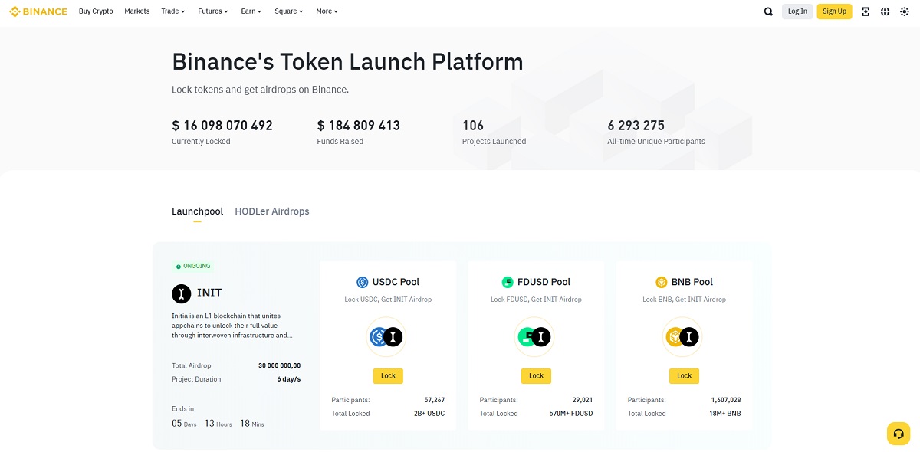Click the BNB Pool coin icon
This screenshot has width=920, height=452.
662,282
